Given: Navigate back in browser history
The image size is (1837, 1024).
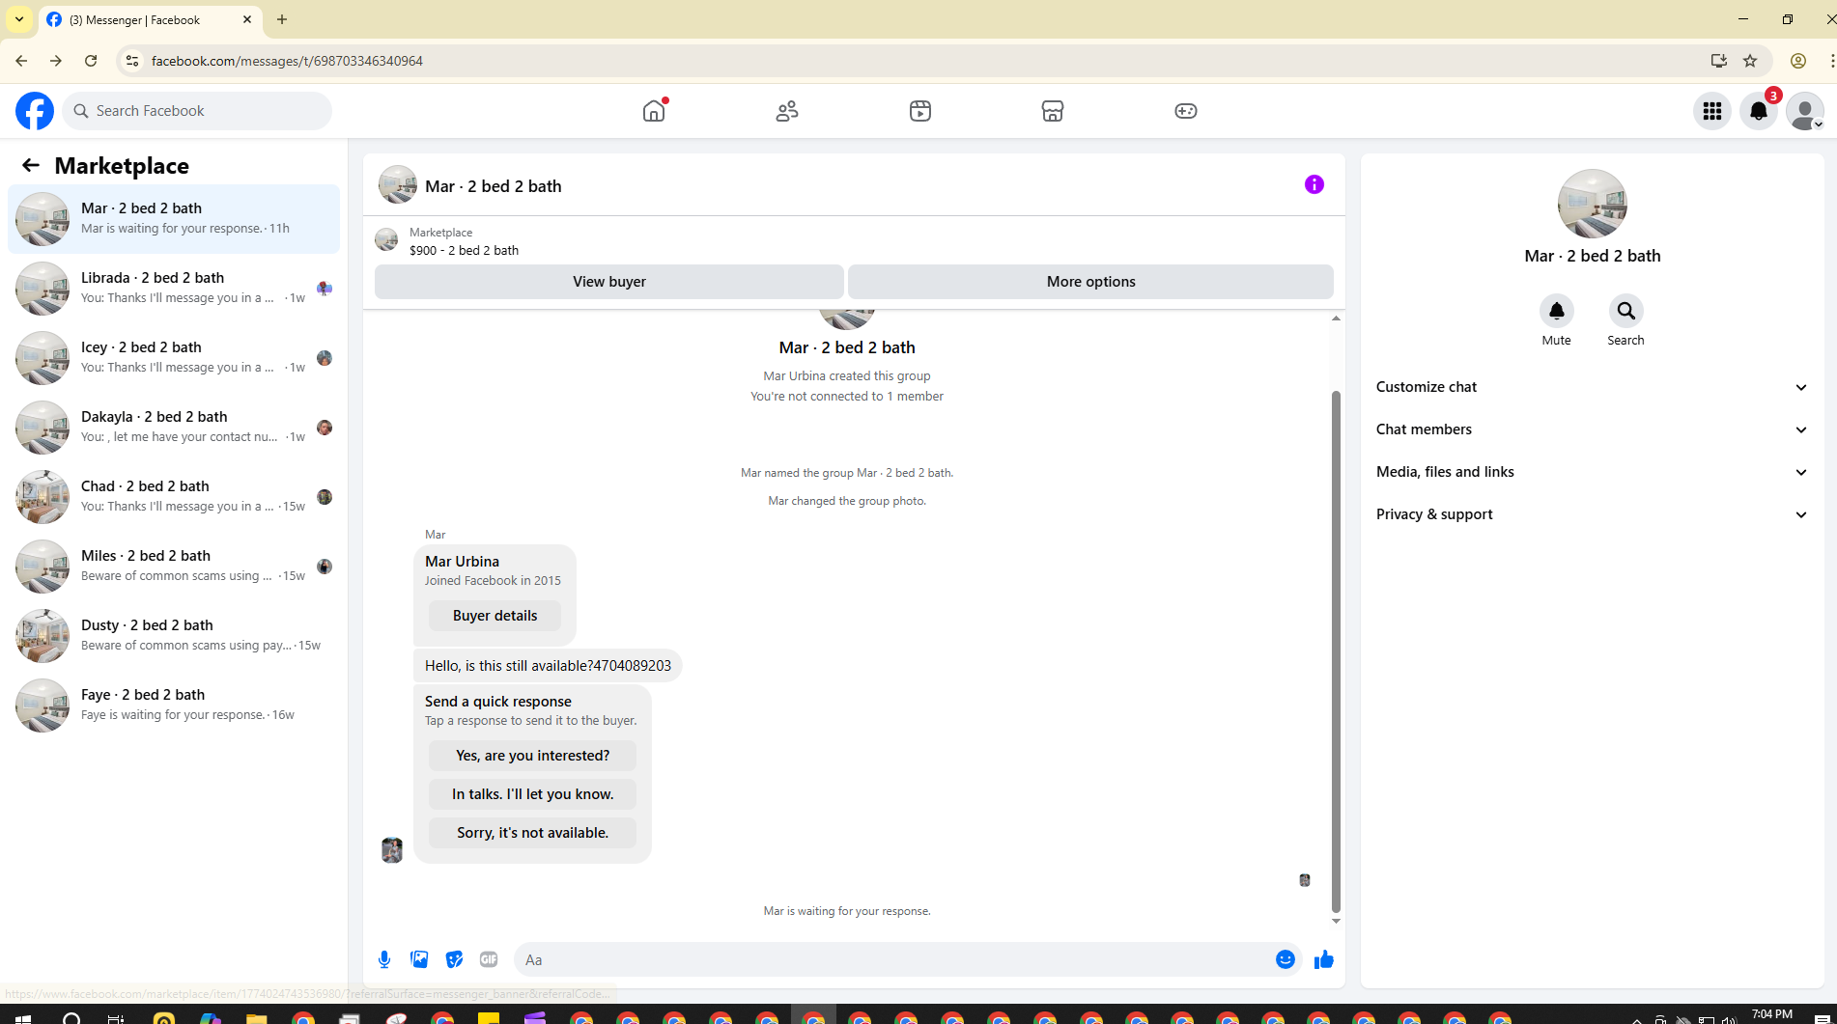Looking at the screenshot, I should 21,61.
